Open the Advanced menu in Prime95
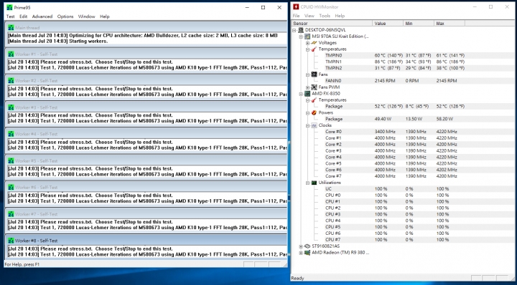The width and height of the screenshot is (517, 285). tap(42, 16)
